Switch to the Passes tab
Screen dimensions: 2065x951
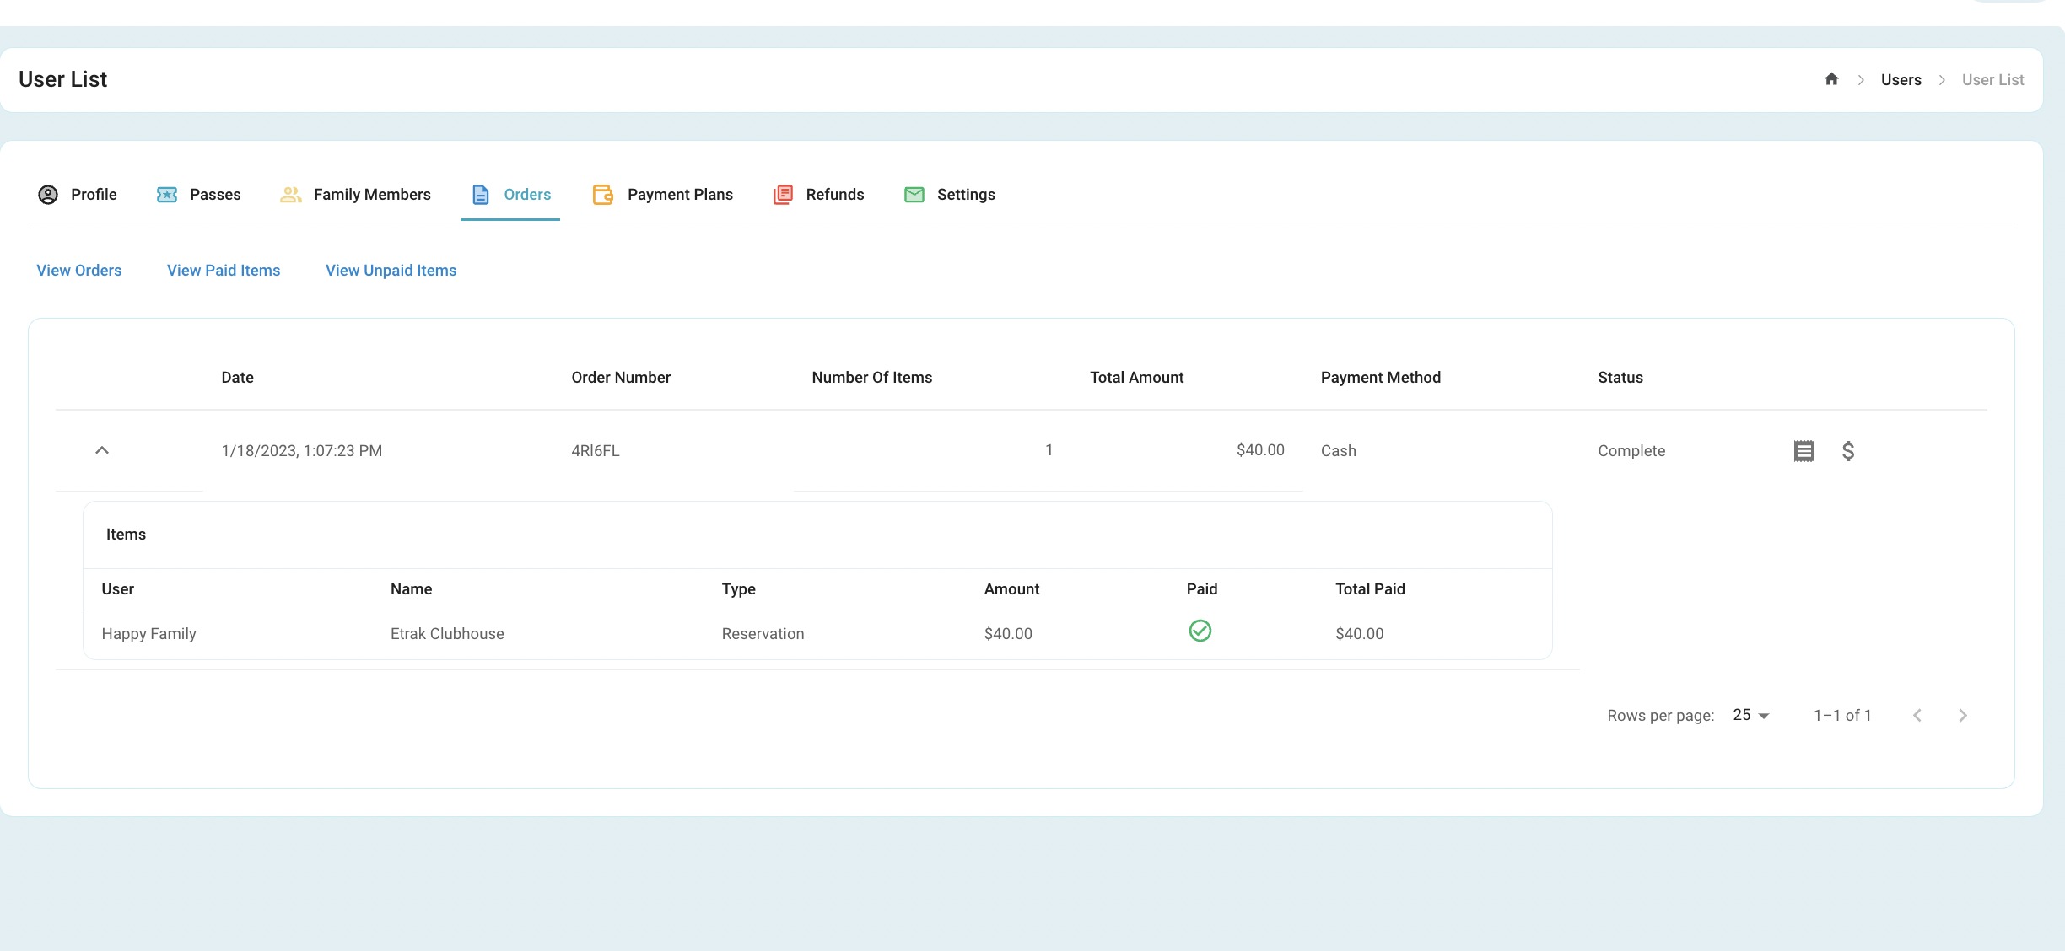[198, 195]
